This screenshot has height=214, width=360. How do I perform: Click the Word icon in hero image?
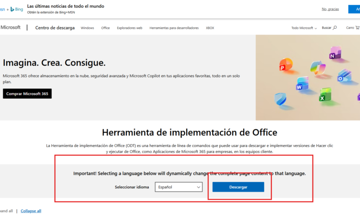click(x=302, y=84)
